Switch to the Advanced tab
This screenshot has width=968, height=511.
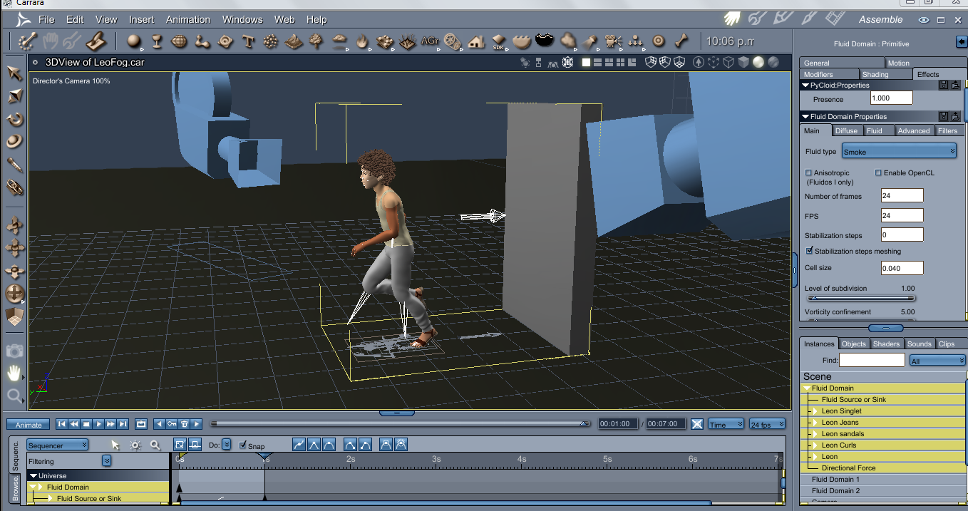(x=914, y=130)
